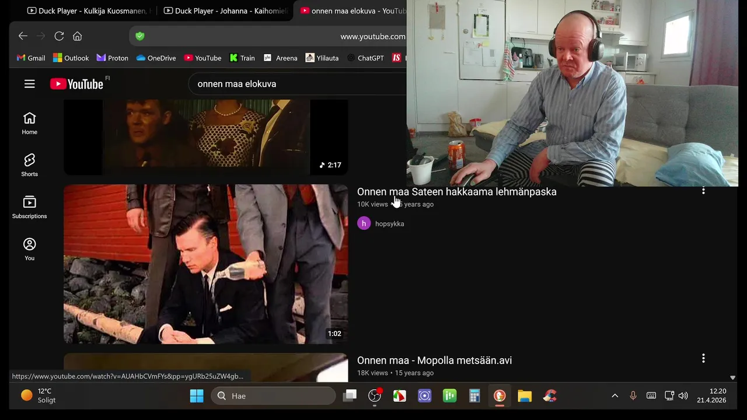
Task: Open File Explorer from the taskbar
Action: point(525,396)
